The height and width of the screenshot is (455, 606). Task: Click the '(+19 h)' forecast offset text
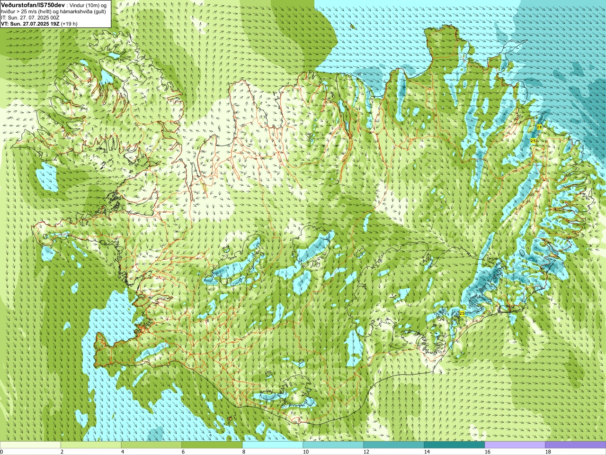click(x=69, y=24)
